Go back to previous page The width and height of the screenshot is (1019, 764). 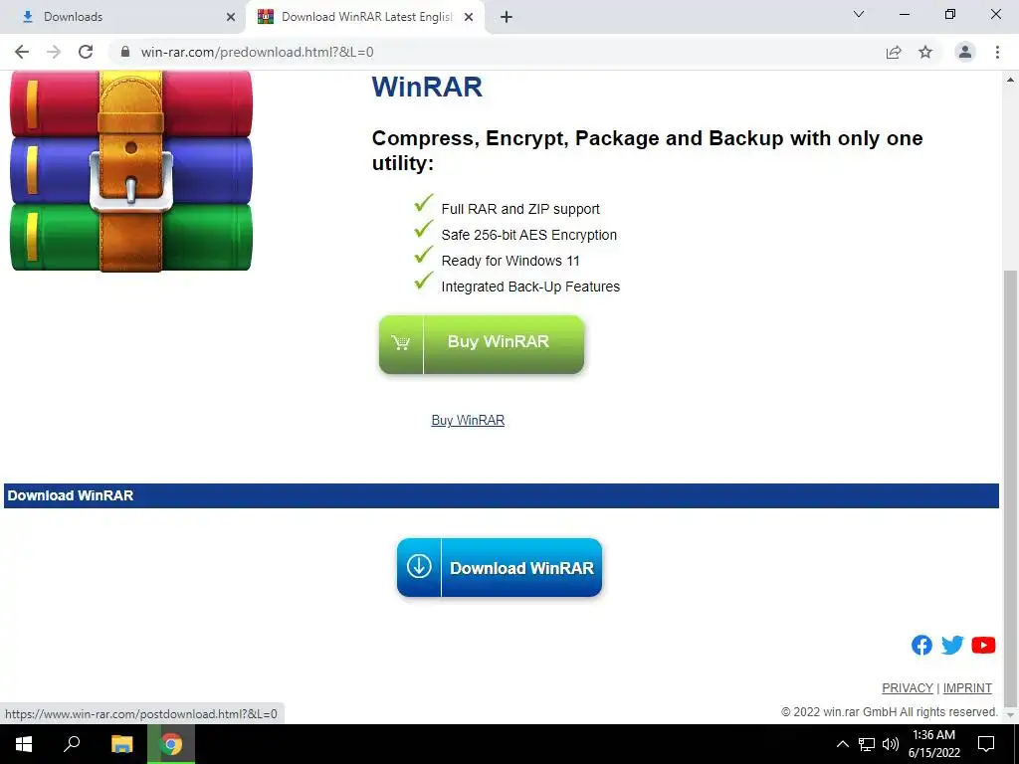[x=22, y=52]
